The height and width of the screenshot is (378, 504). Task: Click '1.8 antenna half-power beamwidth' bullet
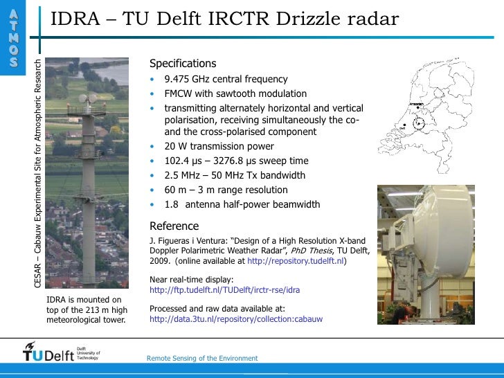coord(242,204)
